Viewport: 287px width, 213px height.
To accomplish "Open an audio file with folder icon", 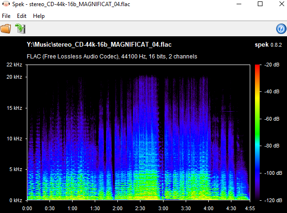I will coord(6,29).
